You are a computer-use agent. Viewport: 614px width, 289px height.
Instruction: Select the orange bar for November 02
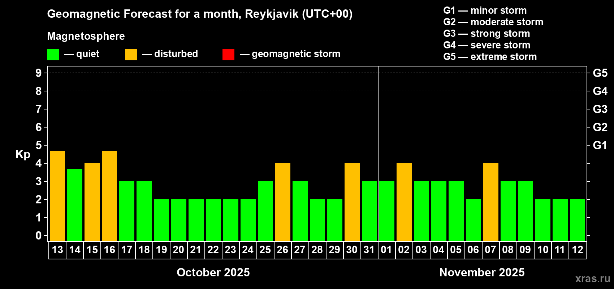click(x=404, y=202)
